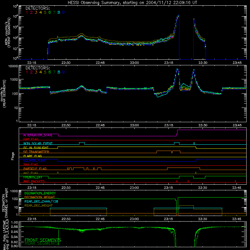Click the REAR SEGMENTS label in livetime plot
Viewport: 250px width, 250px height.
pos(42,243)
